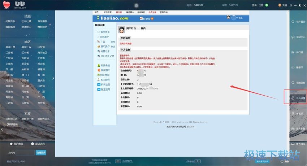Screen dimensions: 307x166
Task: Open 软件首页 home icon in right sidebar
Action: click(293, 22)
